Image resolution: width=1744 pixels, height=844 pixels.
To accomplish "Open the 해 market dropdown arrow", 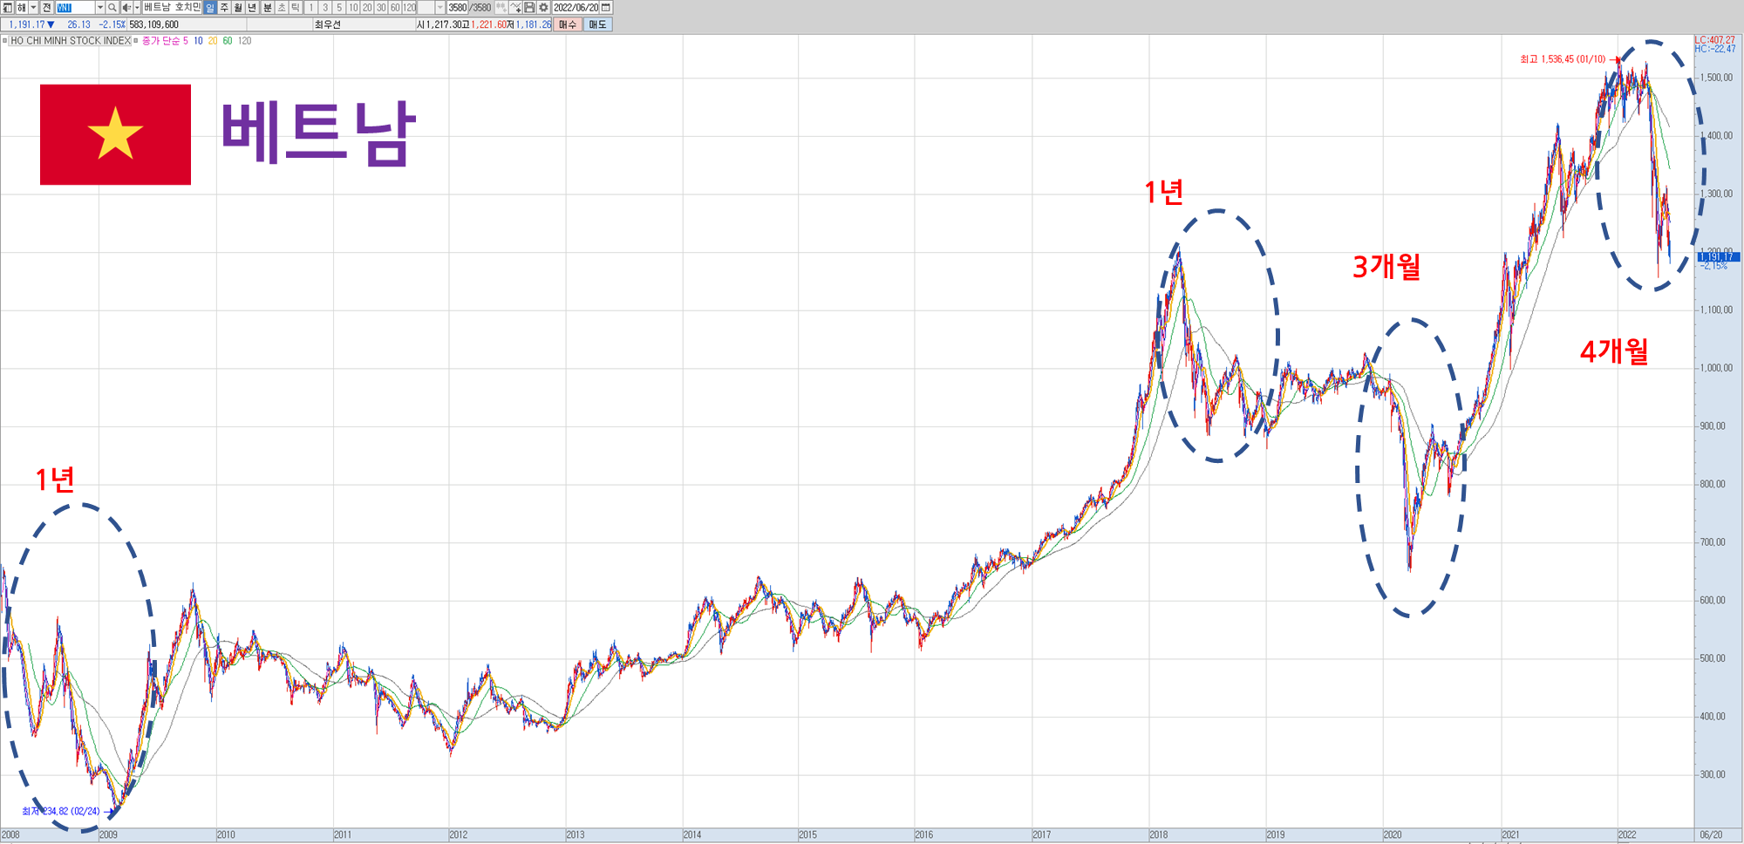I will pos(33,7).
